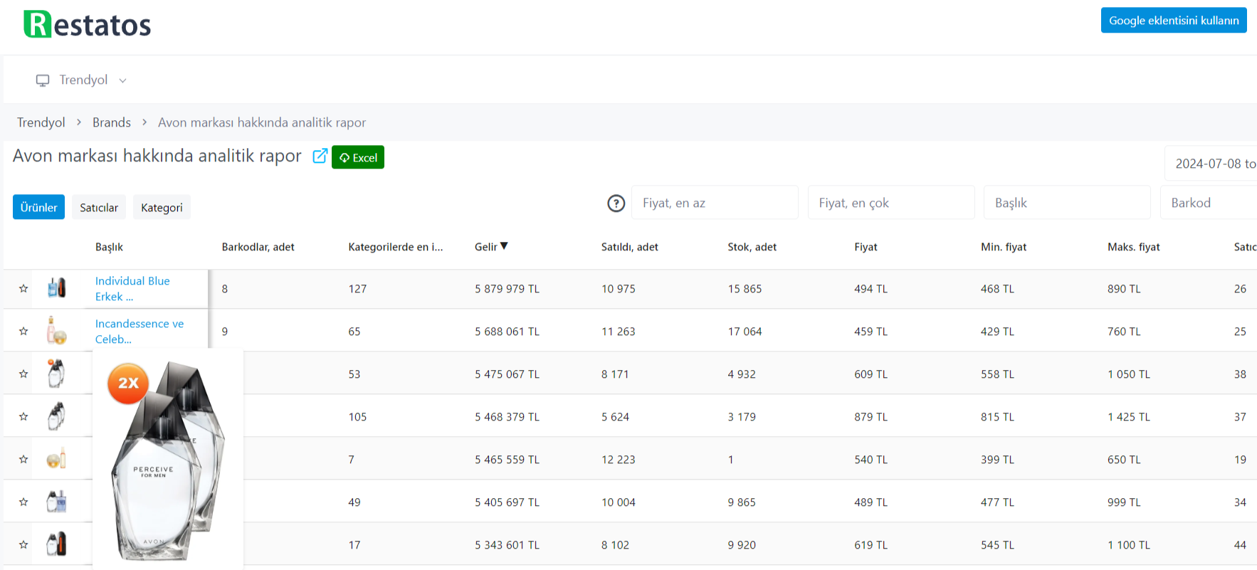Sort by Barkodlar, adet column header
The image size is (1257, 570).
pyautogui.click(x=258, y=247)
